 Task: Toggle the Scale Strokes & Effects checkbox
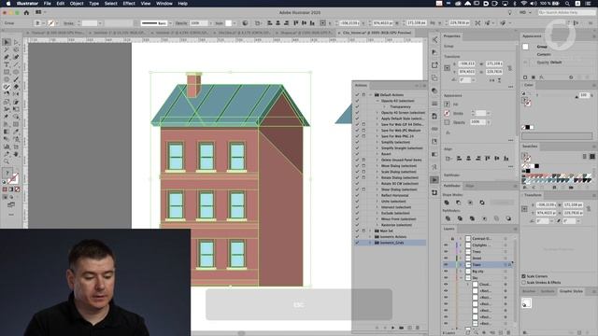(x=523, y=283)
